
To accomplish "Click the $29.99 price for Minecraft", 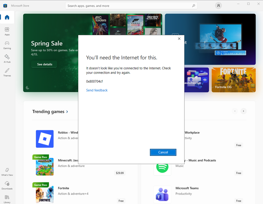I will pyautogui.click(x=120, y=173).
